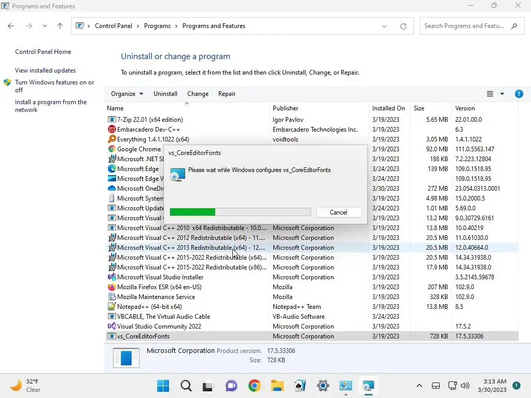Select the Notepad++ icon in the list
531x398 pixels.
pos(112,306)
